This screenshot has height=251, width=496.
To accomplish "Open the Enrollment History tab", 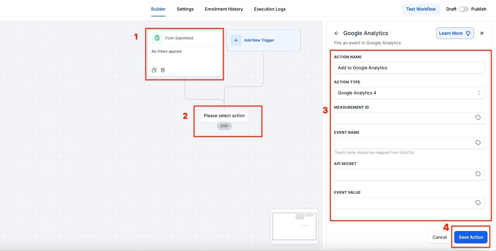I will [x=224, y=9].
